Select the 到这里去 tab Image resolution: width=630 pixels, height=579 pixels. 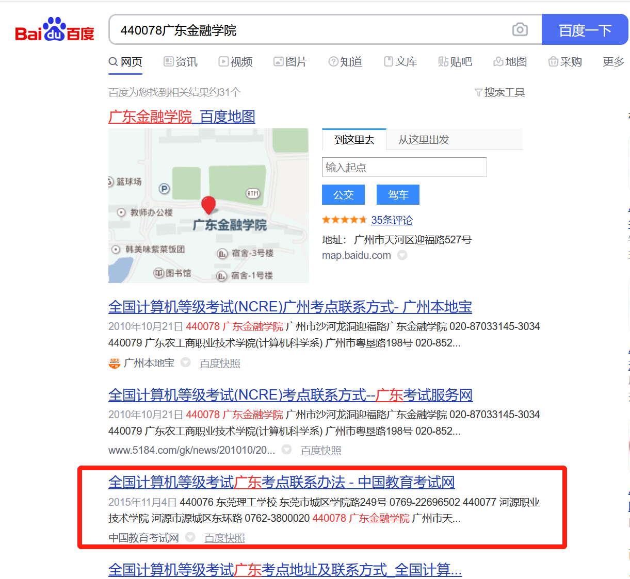coord(354,140)
